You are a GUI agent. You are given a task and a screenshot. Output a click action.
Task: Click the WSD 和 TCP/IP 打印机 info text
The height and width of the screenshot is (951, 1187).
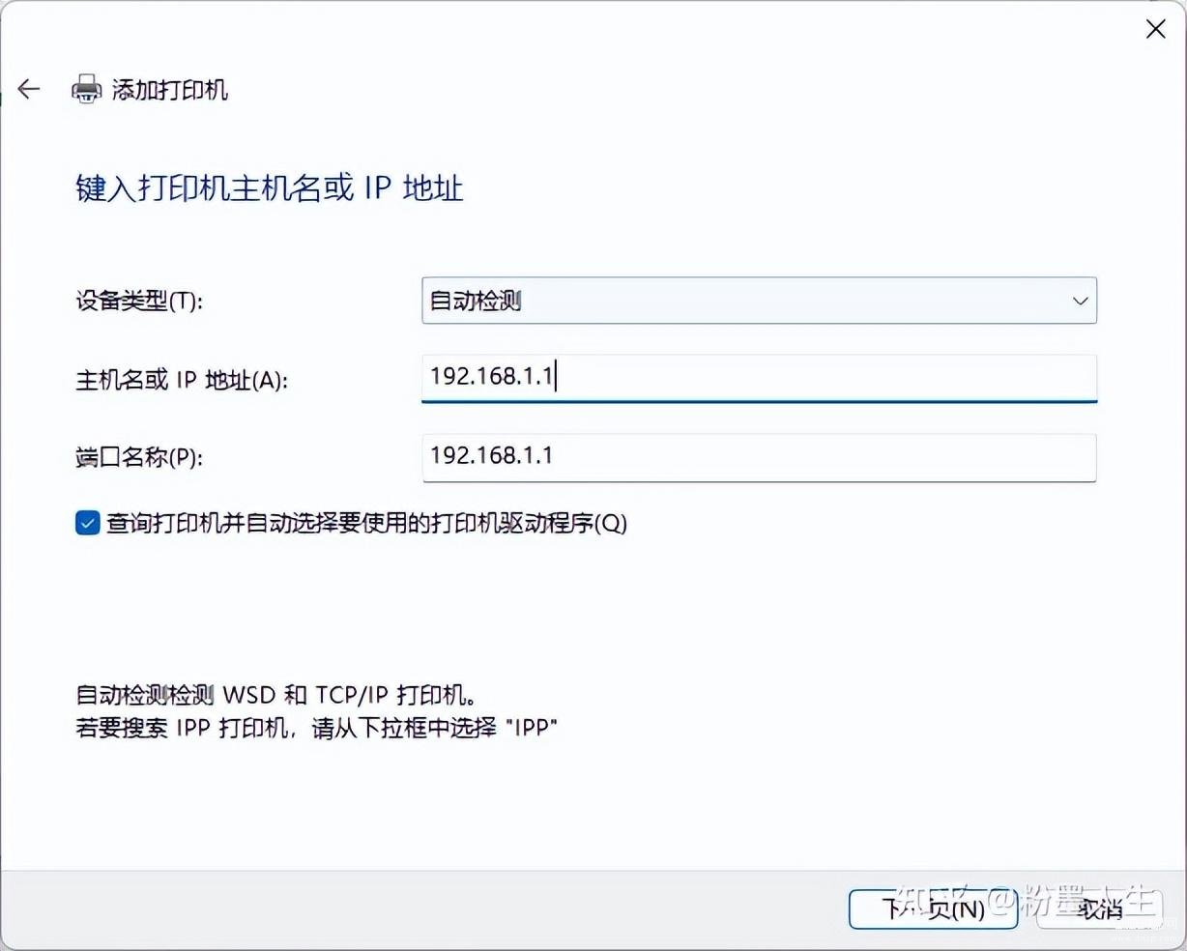click(275, 695)
